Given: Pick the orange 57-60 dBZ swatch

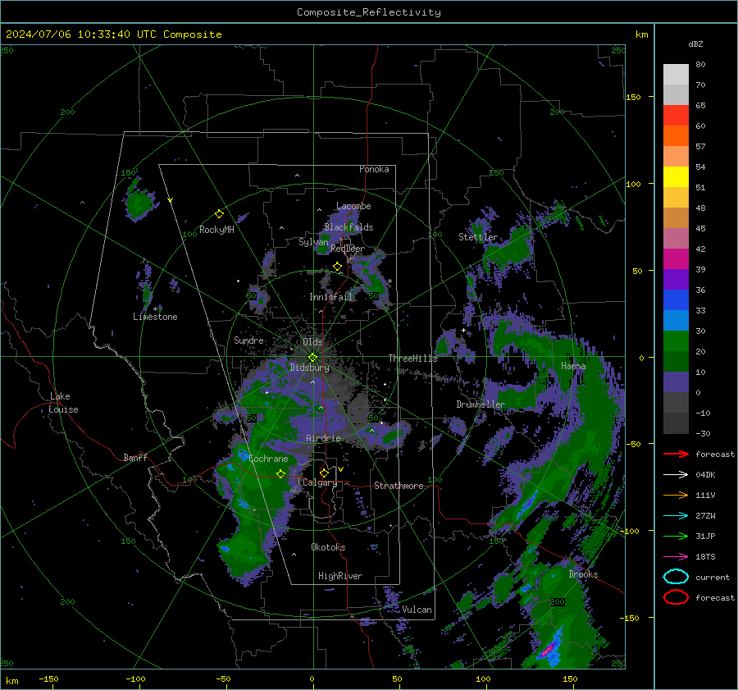Looking at the screenshot, I should (676, 136).
